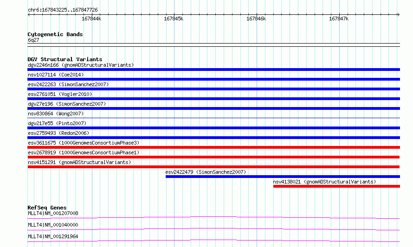Click the 6q27 band label
Image resolution: width=413 pixels, height=247 pixels.
[x=33, y=40]
